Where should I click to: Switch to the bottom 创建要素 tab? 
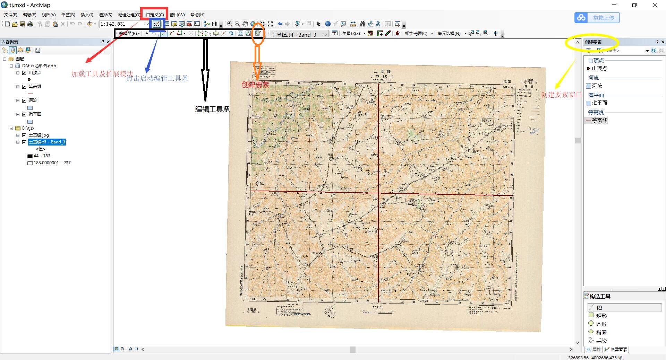pos(616,349)
